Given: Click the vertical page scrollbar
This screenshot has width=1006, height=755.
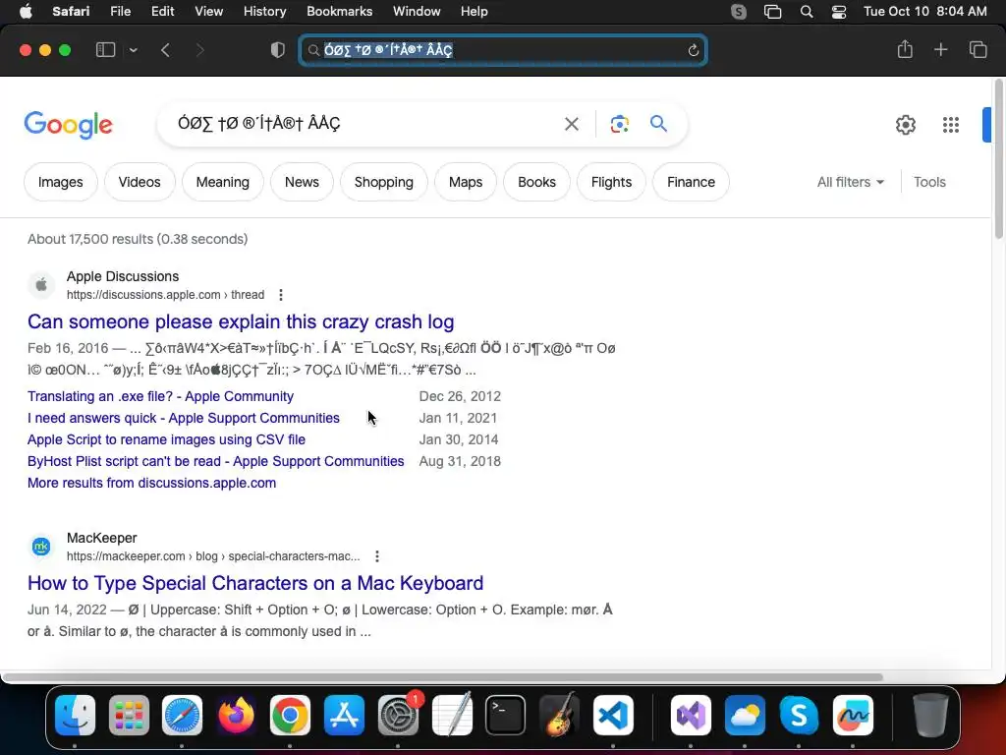Looking at the screenshot, I should [998, 159].
